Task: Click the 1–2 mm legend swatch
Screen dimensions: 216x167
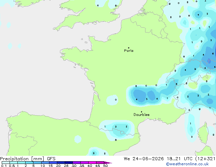Action: pos(21,163)
